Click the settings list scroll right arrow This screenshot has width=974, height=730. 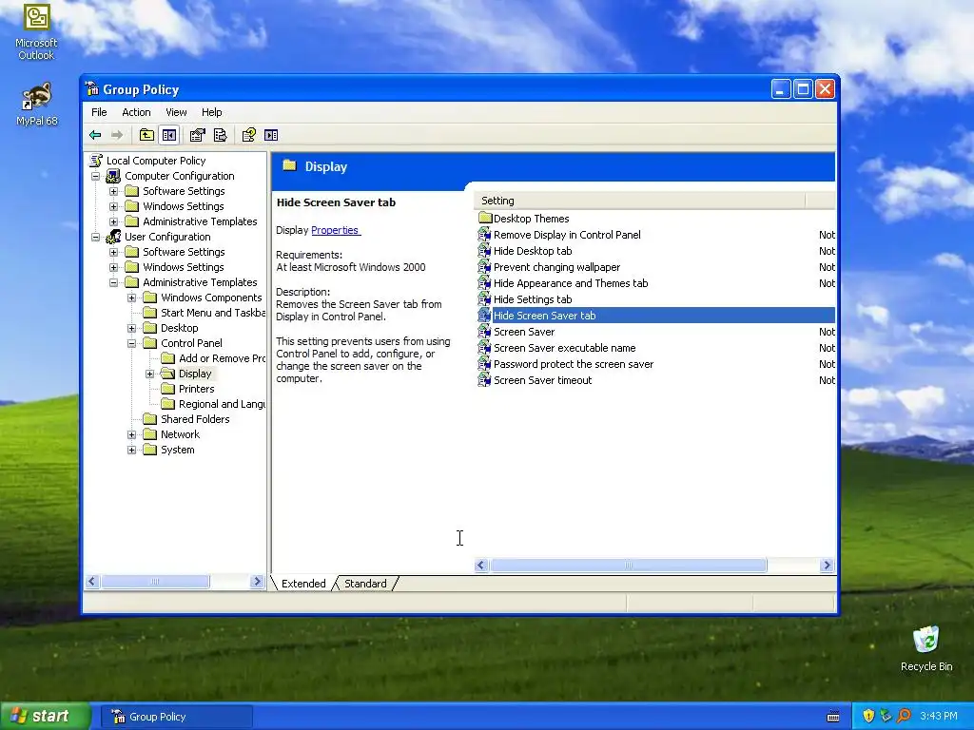[827, 565]
